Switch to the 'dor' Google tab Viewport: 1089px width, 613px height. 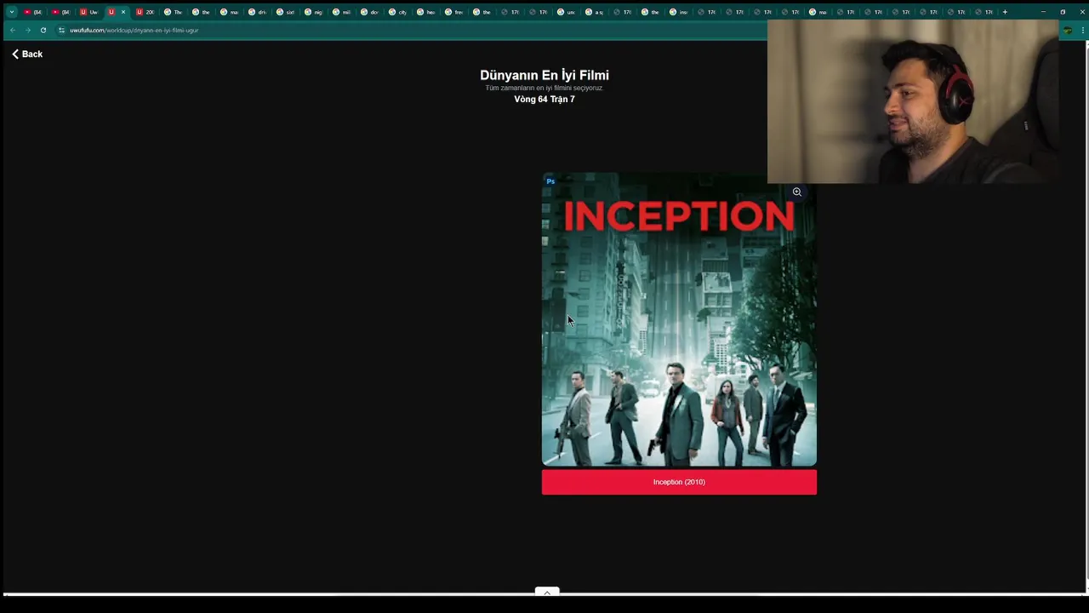369,12
